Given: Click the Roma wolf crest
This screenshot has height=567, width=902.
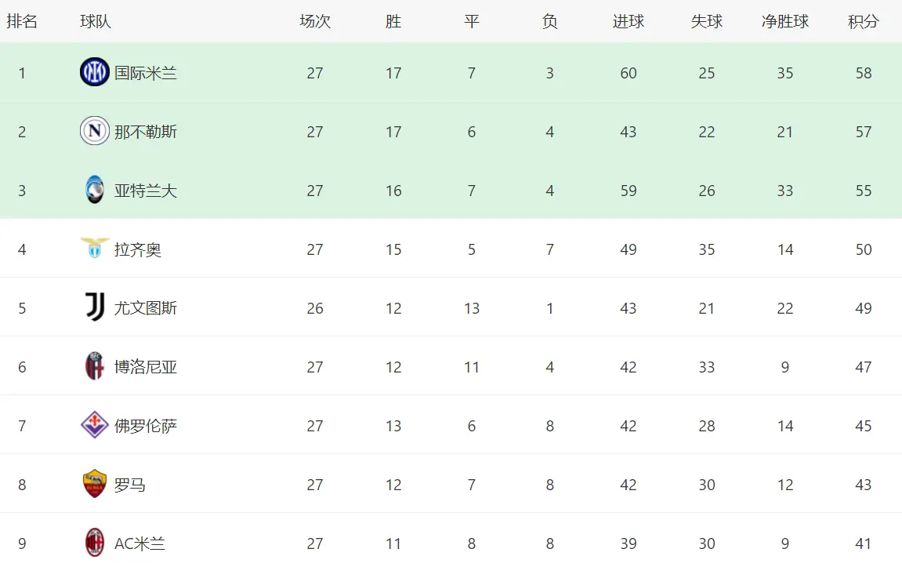Looking at the screenshot, I should pos(95,484).
